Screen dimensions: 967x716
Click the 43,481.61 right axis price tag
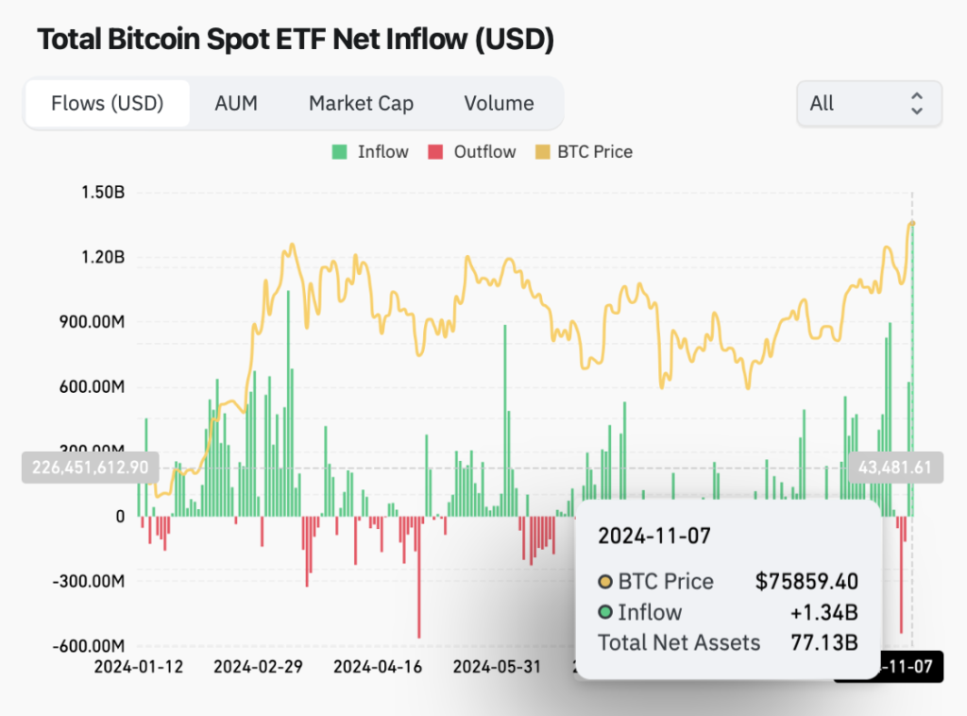click(895, 468)
